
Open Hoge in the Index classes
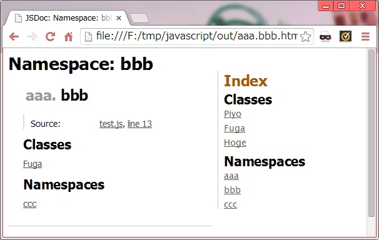point(235,142)
